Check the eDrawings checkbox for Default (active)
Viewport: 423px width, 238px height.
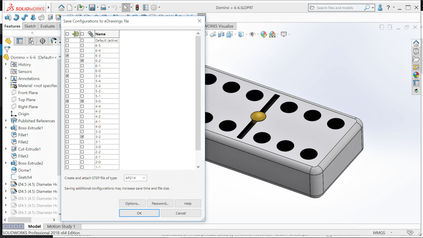pyautogui.click(x=67, y=40)
